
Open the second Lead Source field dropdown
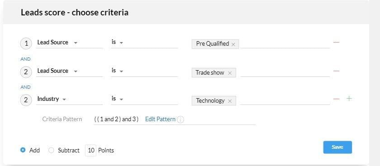69,71
